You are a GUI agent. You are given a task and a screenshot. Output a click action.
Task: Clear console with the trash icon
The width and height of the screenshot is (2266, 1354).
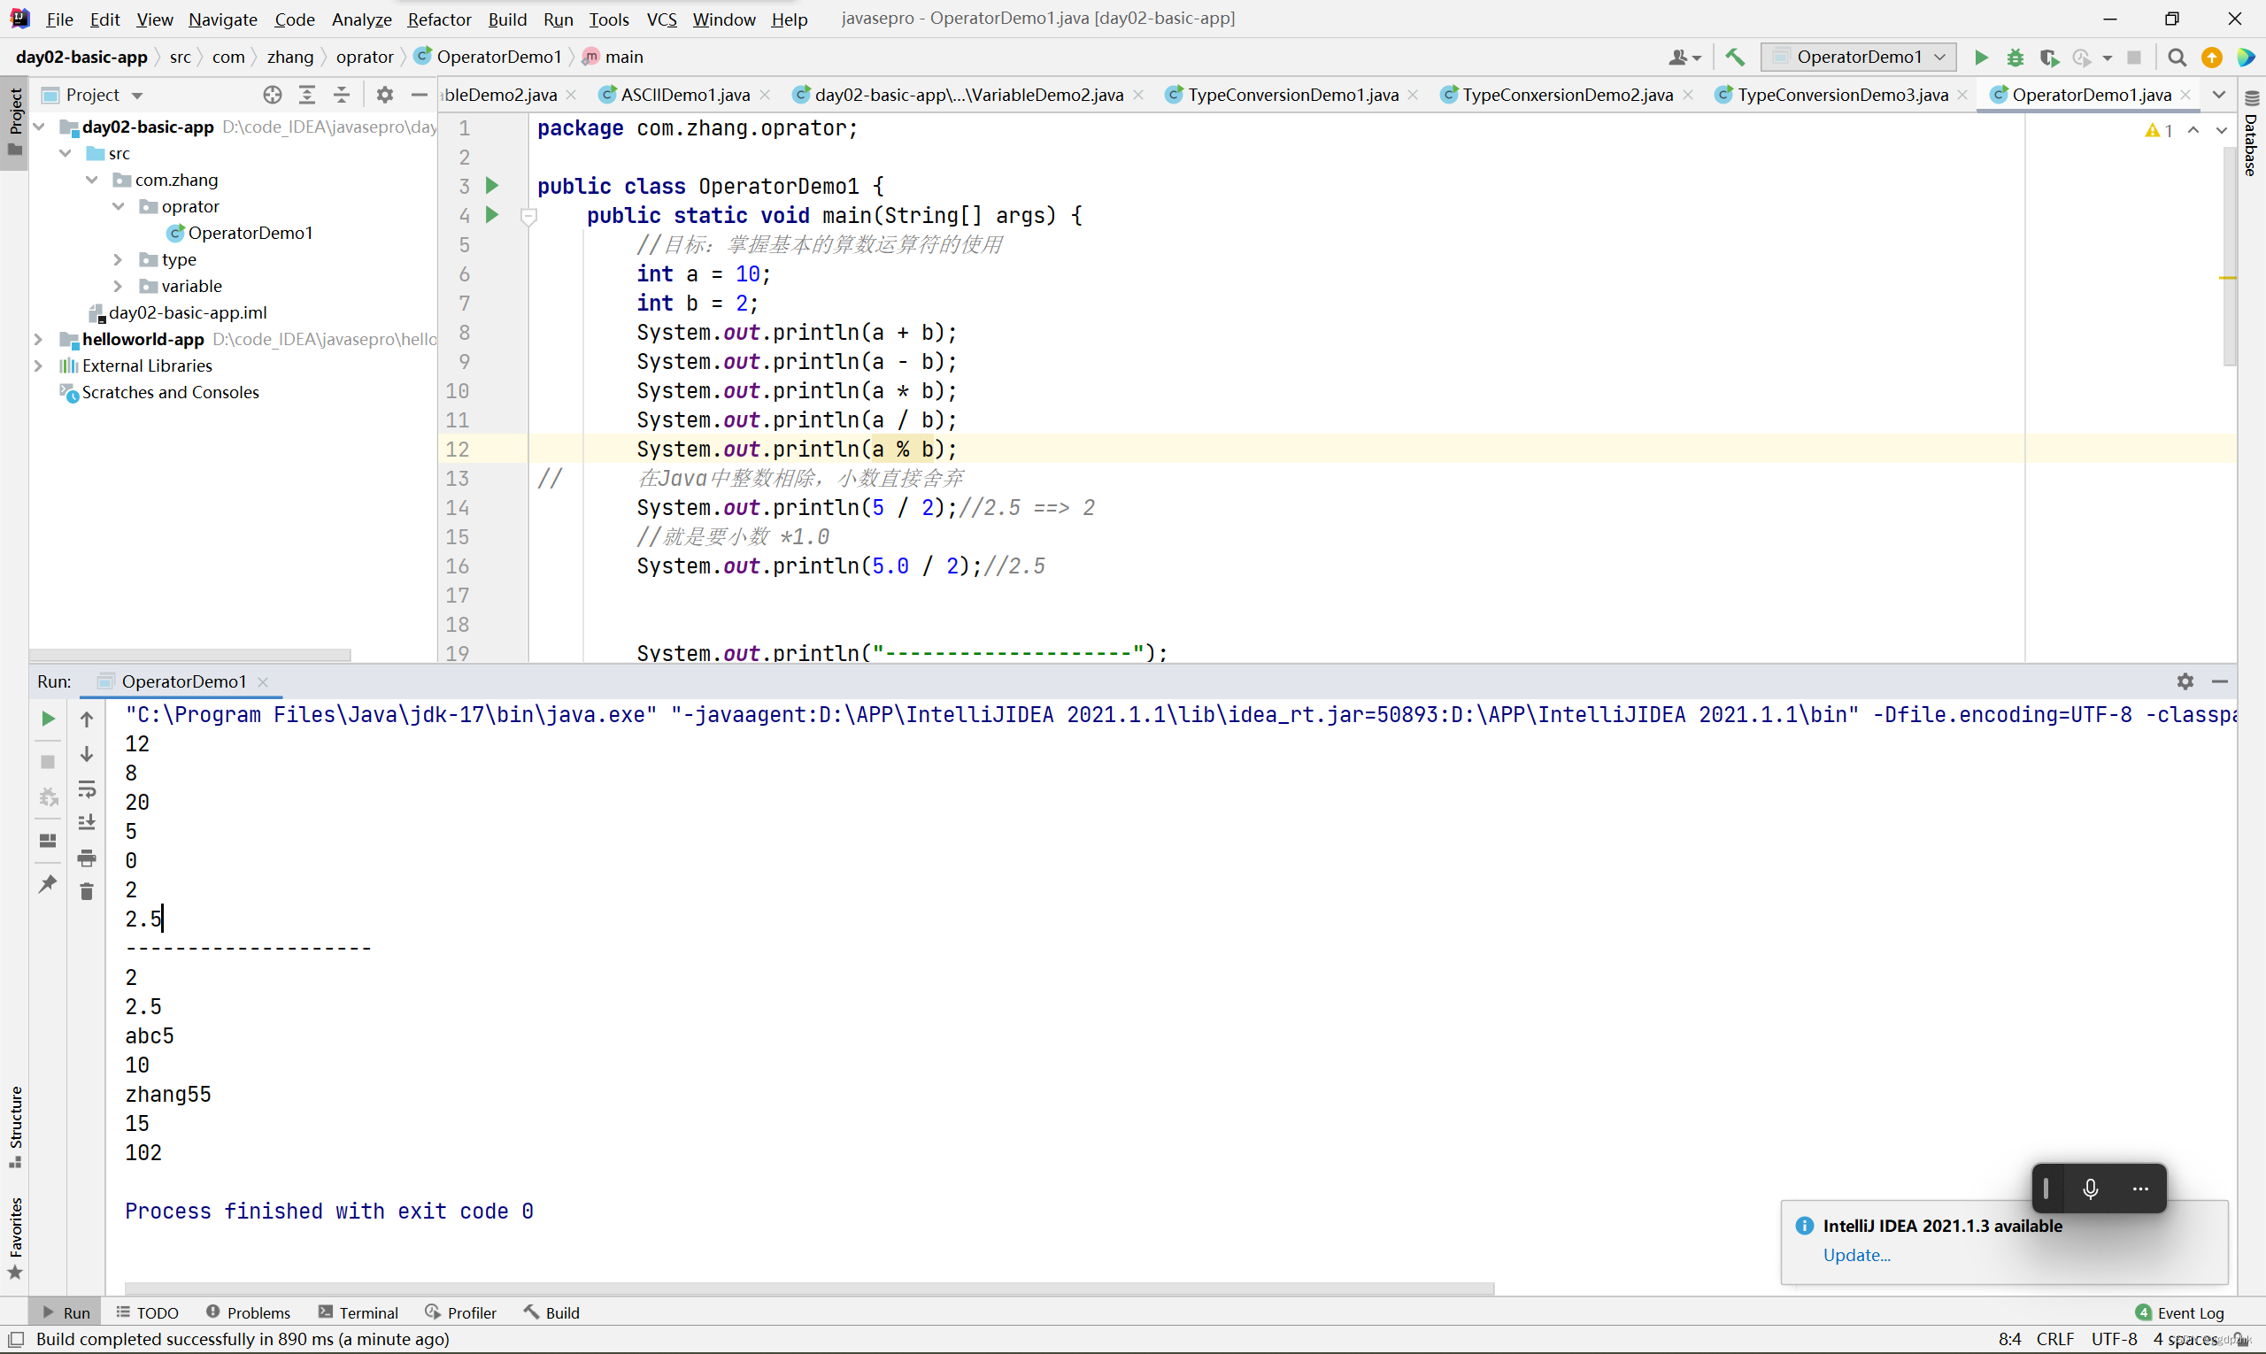pyautogui.click(x=87, y=892)
